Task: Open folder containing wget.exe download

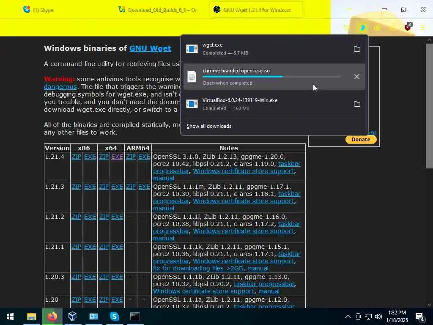Action: click(357, 49)
